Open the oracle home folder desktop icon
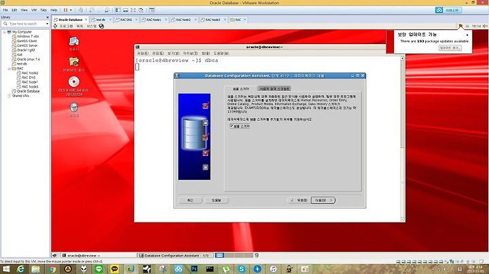This screenshot has height=274, width=489. pyautogui.click(x=74, y=64)
